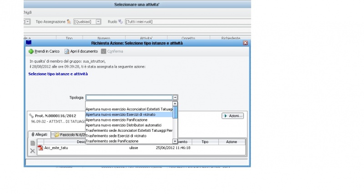Switch to the Fascicolo N.6 tab
The image size is (364, 194).
(70, 134)
